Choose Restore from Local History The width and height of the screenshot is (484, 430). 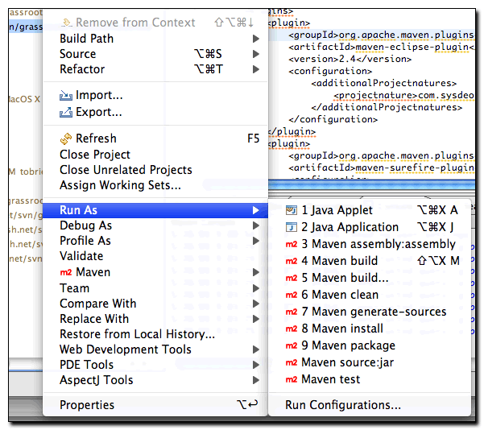tap(137, 334)
